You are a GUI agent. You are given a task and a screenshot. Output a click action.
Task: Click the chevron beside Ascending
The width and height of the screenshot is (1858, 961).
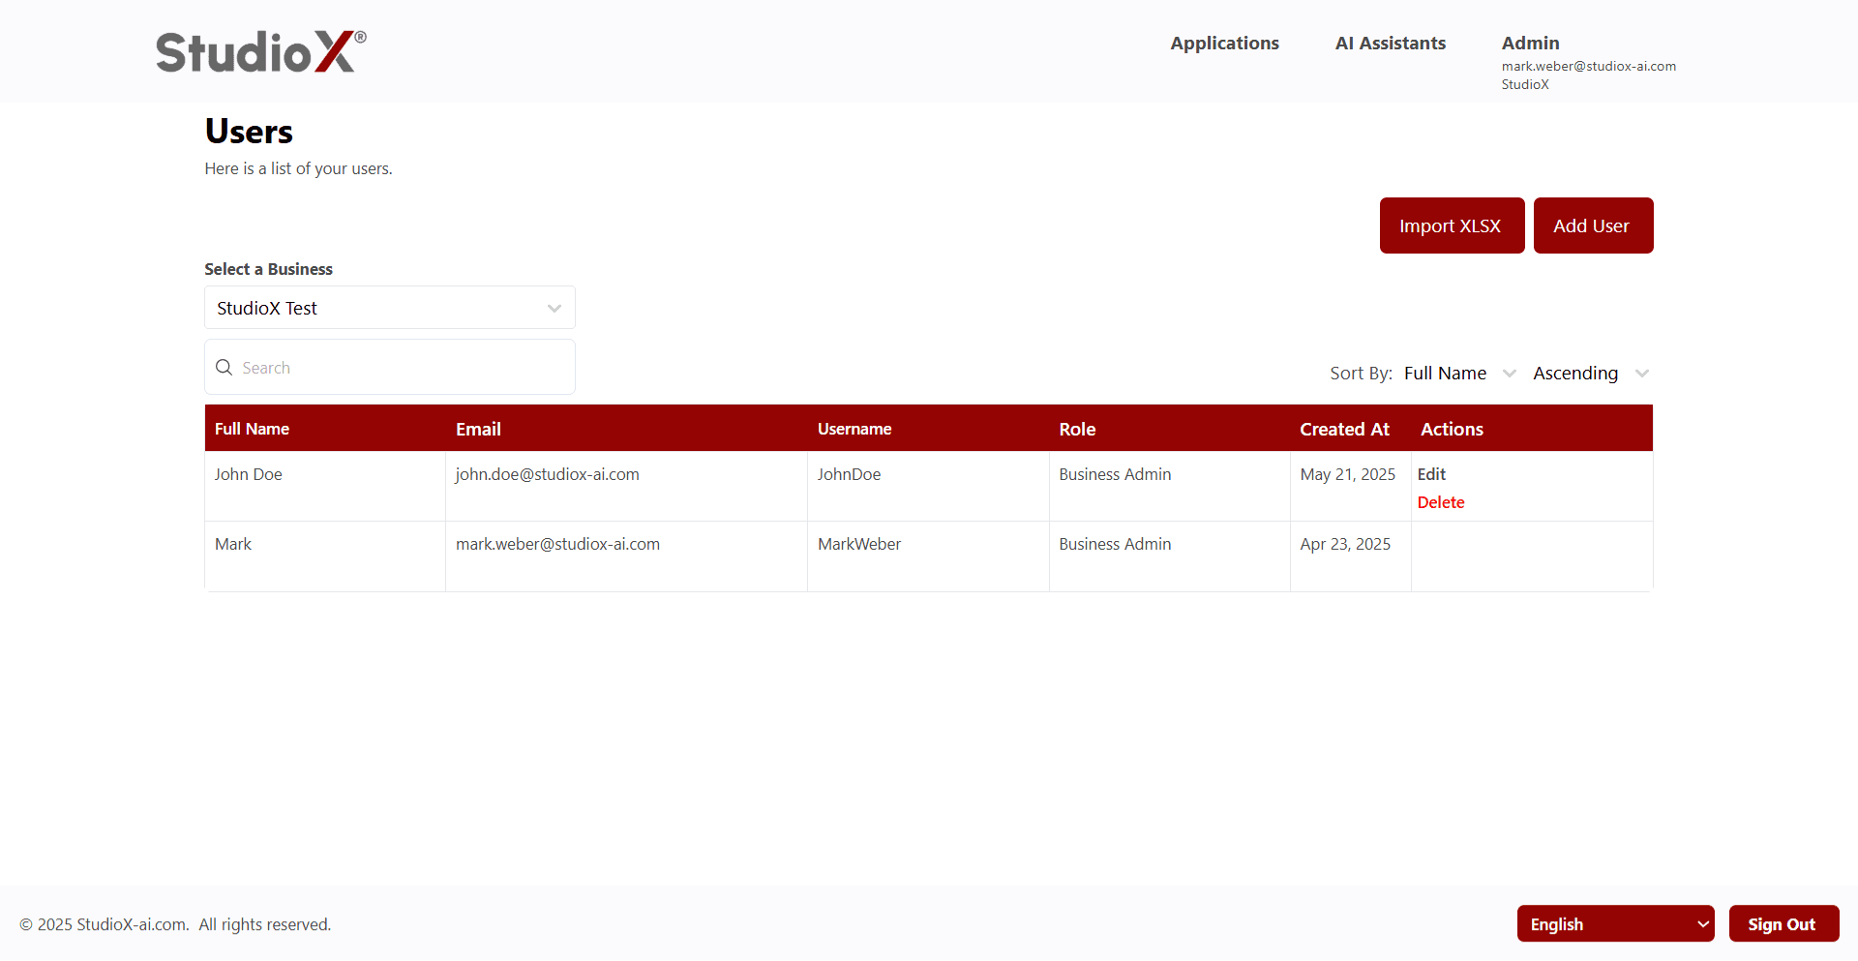1642,373
